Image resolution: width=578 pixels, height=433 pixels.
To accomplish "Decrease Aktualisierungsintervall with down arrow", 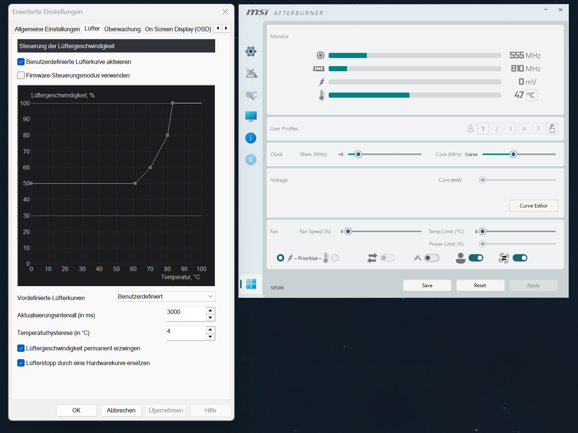I will 210,318.
